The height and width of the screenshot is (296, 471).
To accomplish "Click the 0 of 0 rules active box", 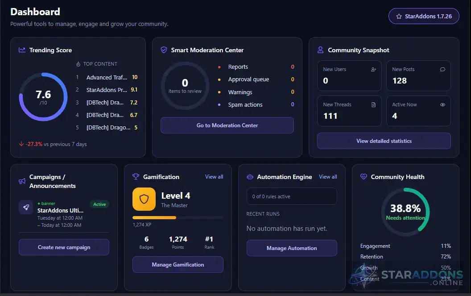I will [x=292, y=196].
